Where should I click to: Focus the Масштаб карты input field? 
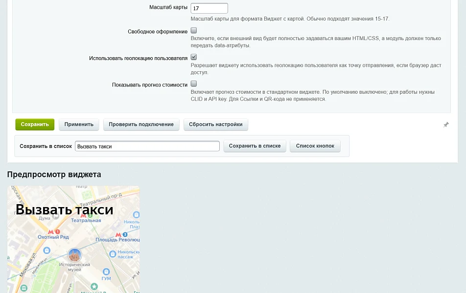click(x=209, y=8)
